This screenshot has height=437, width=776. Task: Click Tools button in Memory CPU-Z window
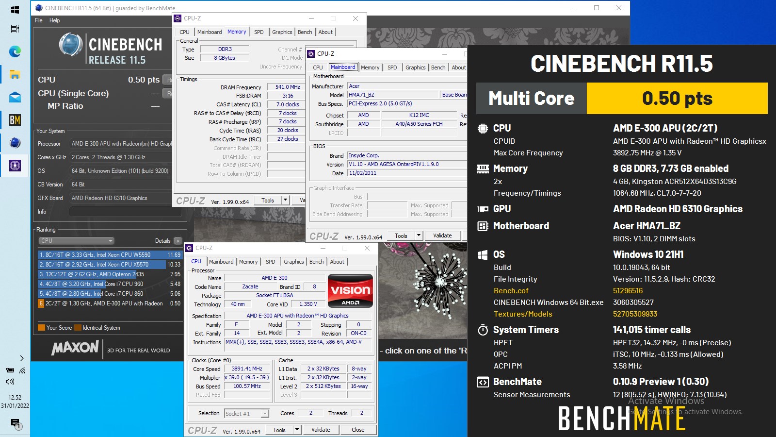[x=268, y=200]
